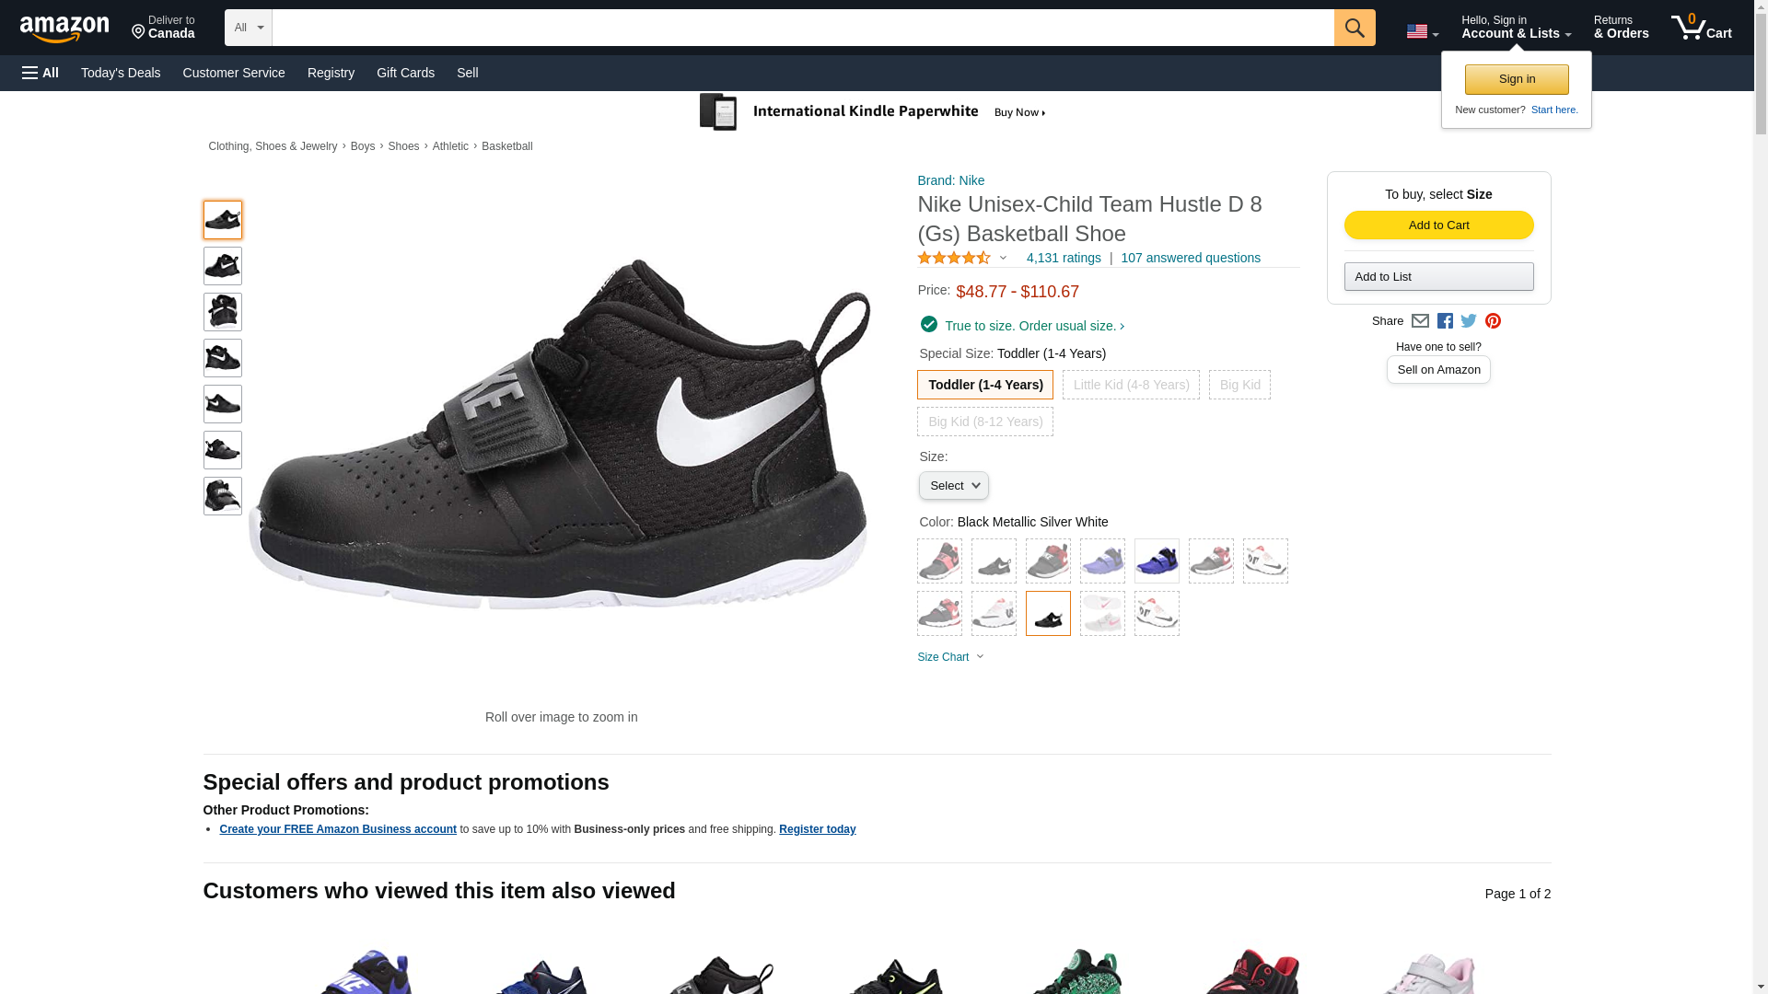
Task: Choose Little Kid (4-8 Years) option
Action: (1131, 385)
